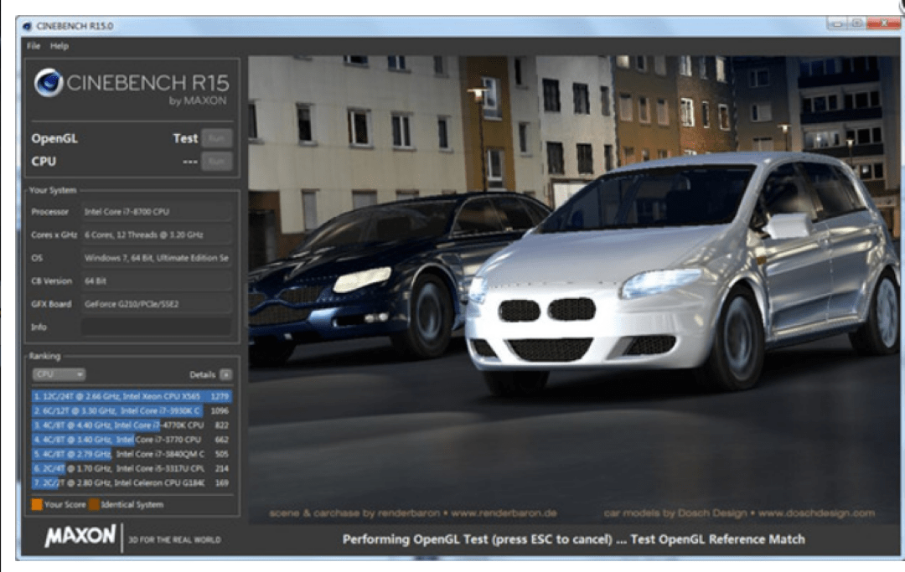Click the empty Info input field
This screenshot has width=905, height=572.
(156, 327)
